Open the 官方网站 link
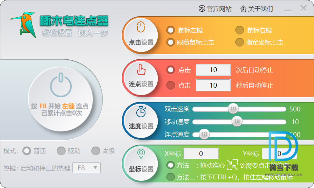The width and height of the screenshot is (314, 188). 215,9
